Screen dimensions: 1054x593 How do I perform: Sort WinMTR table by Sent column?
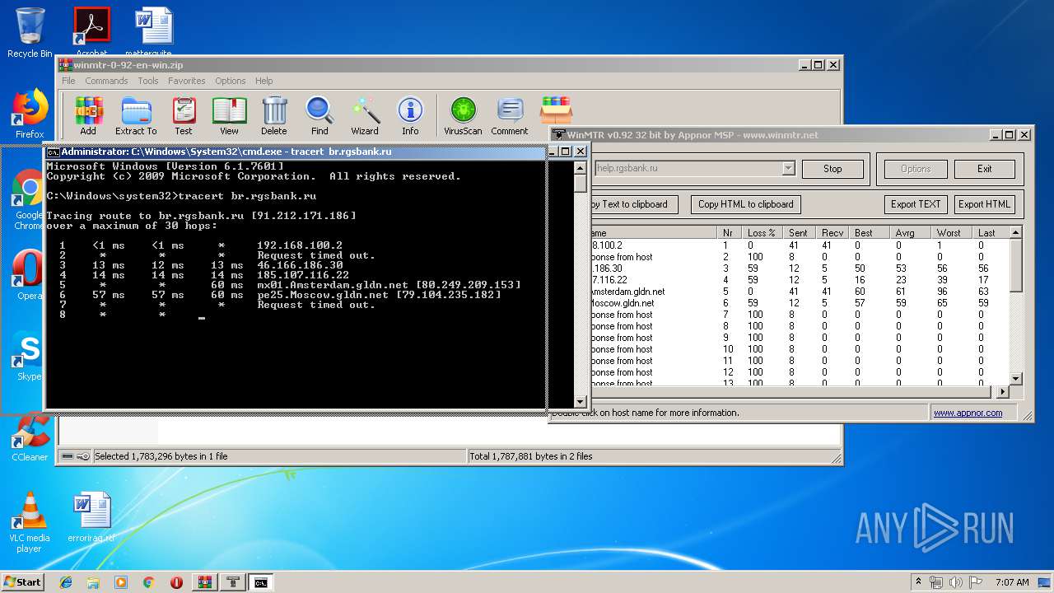pos(798,233)
